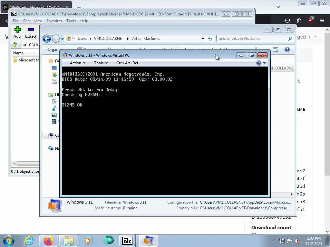Expand the arrow beside Virtual PC help
330x247 pixels.
click(264, 63)
